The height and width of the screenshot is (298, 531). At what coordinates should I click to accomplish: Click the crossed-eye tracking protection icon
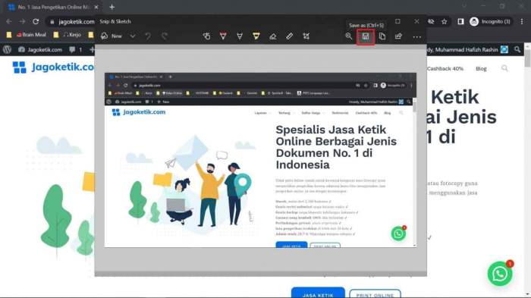[431, 21]
